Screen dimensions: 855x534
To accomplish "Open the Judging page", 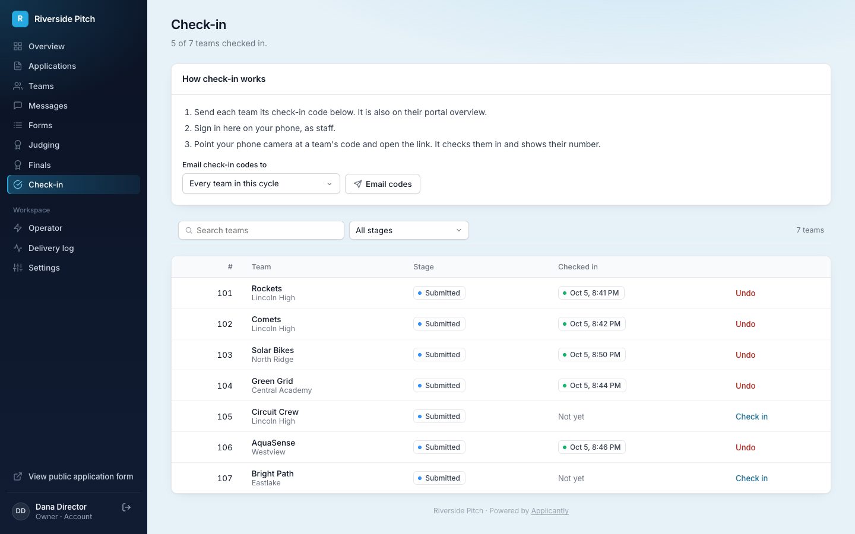I will [74, 145].
